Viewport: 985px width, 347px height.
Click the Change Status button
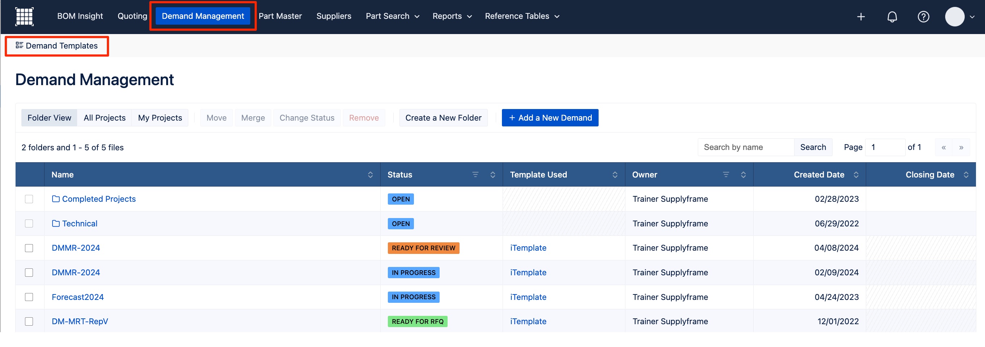coord(307,118)
